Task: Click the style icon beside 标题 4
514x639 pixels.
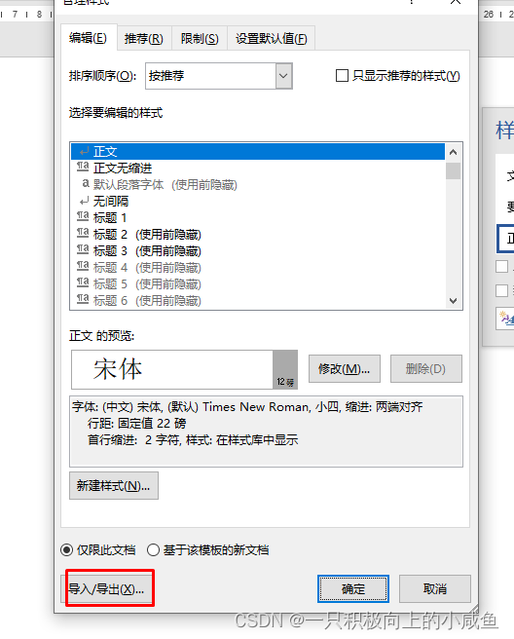Action: (83, 267)
